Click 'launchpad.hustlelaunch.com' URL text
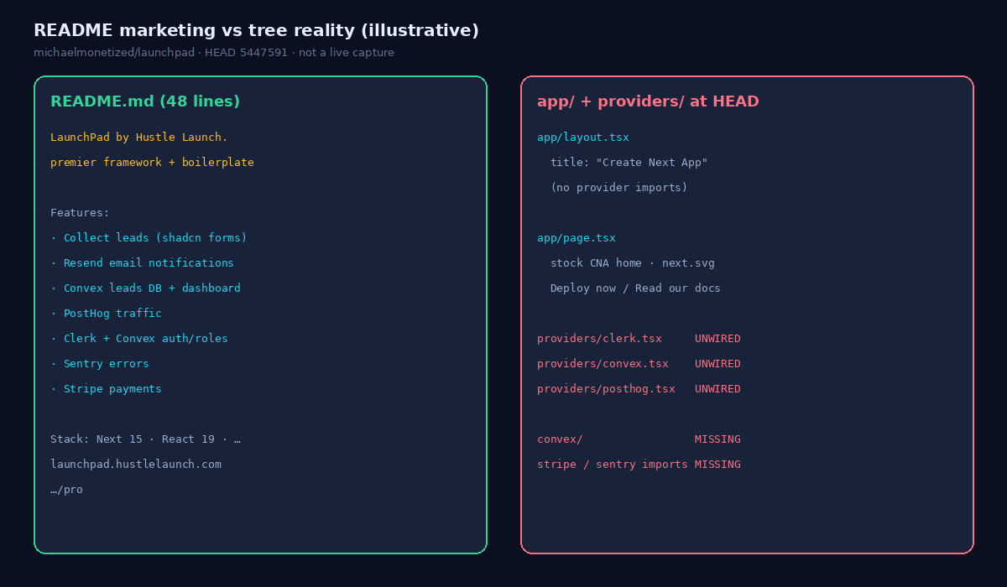 (x=136, y=465)
